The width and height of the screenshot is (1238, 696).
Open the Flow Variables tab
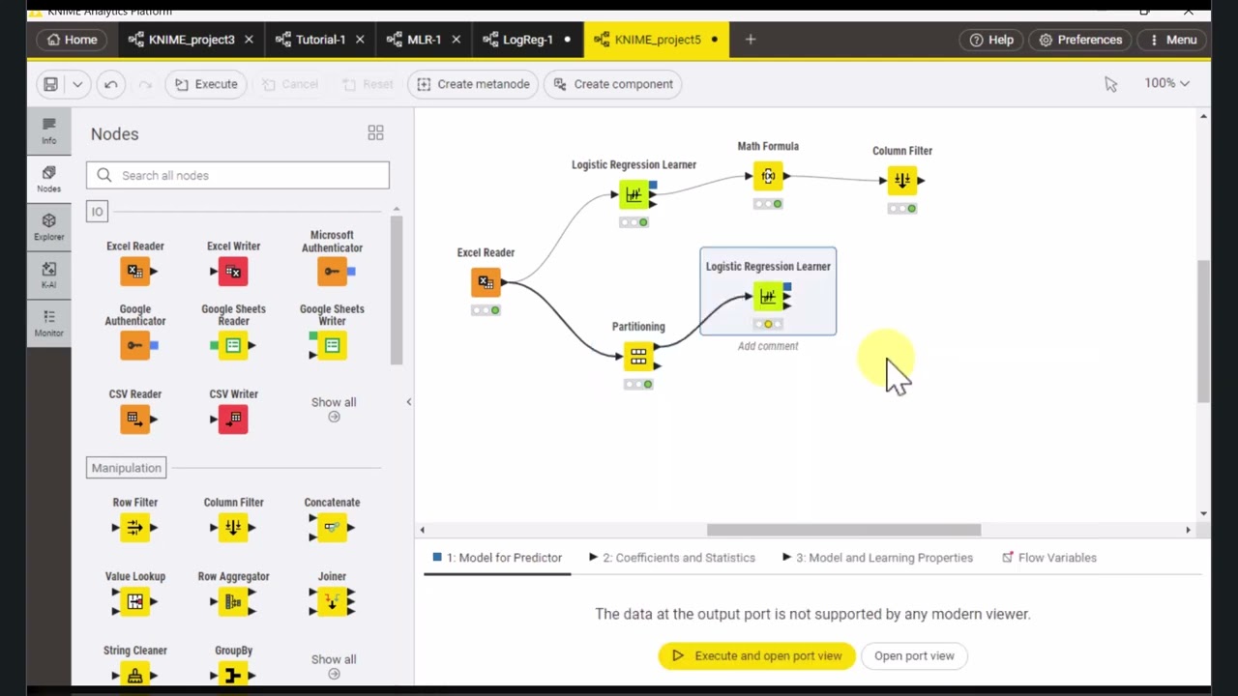tap(1049, 558)
